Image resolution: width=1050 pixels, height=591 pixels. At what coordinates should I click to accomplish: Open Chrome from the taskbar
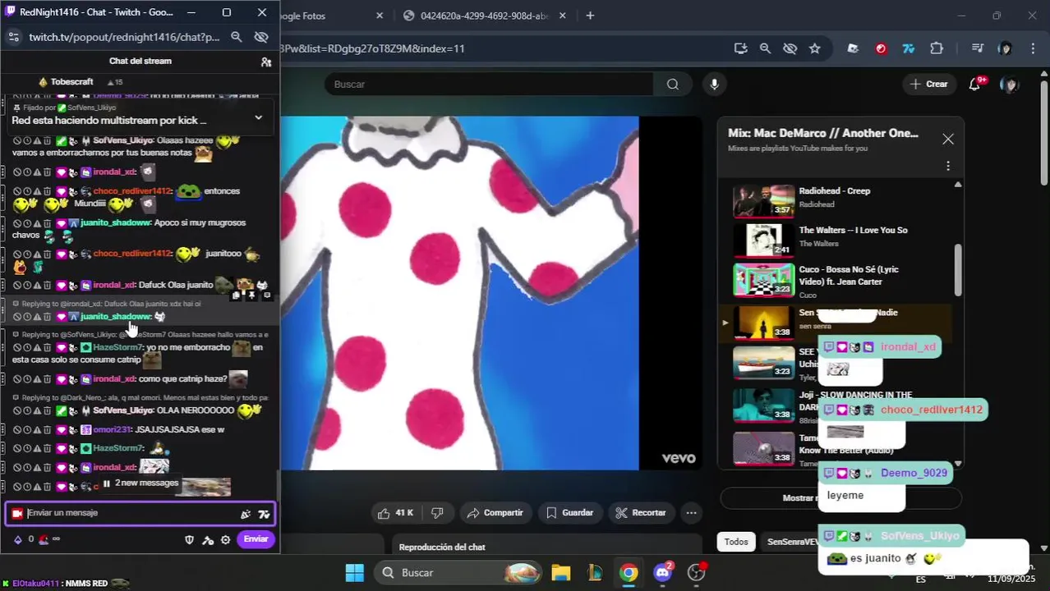[629, 572]
